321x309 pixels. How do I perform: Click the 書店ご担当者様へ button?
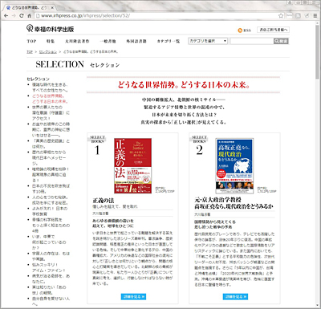(273, 30)
